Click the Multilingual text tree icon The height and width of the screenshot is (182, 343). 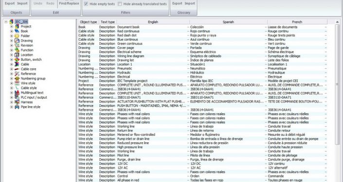coord(17,93)
